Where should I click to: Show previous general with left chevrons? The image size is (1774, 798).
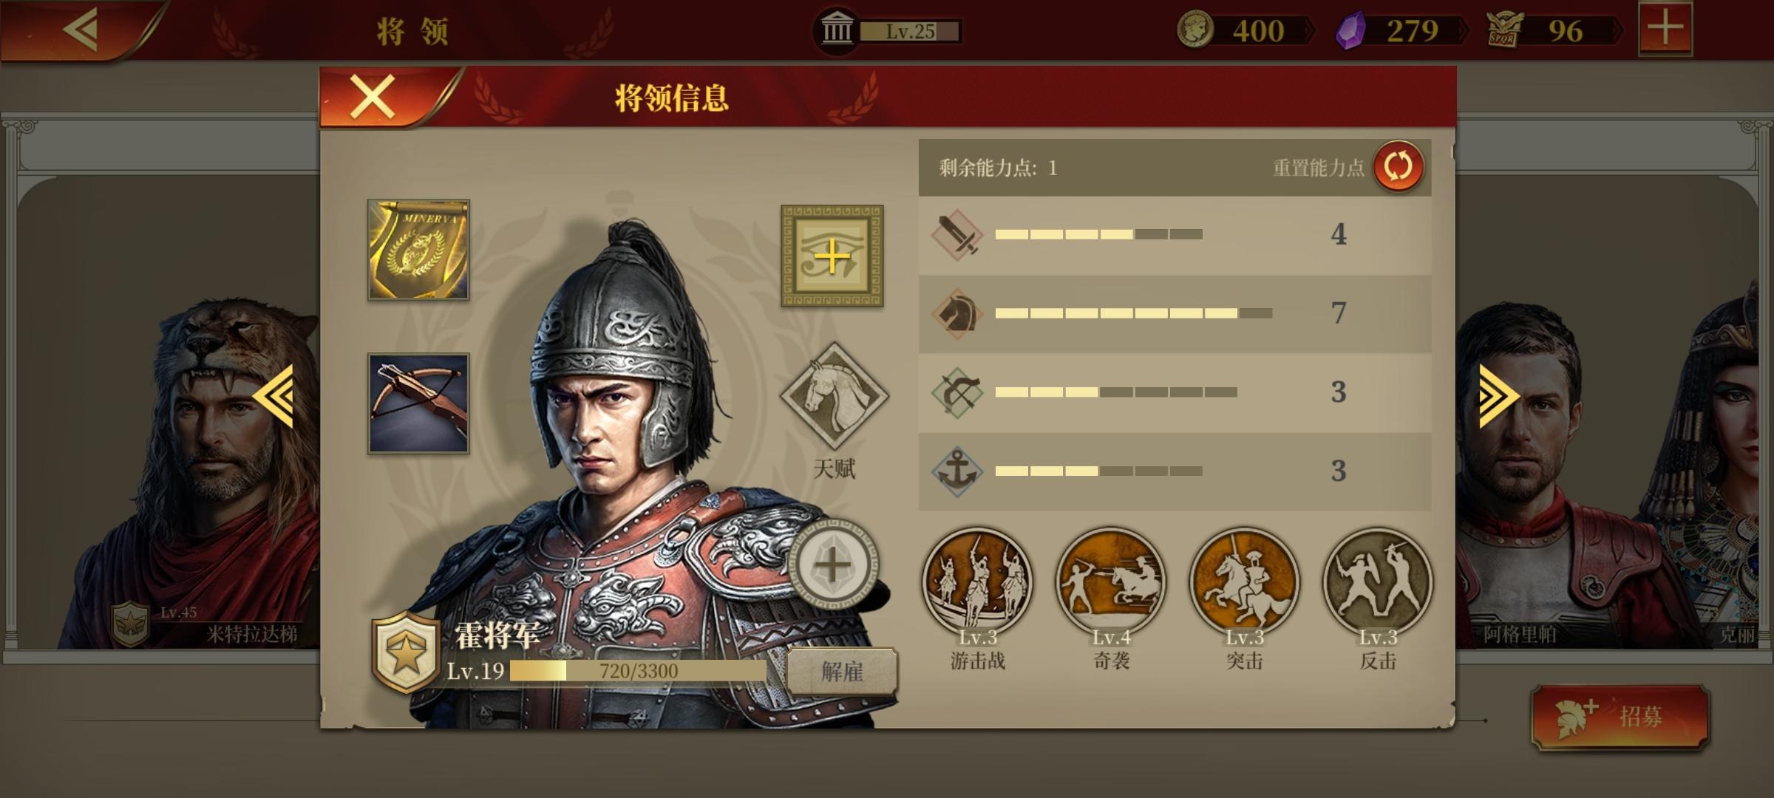273,396
